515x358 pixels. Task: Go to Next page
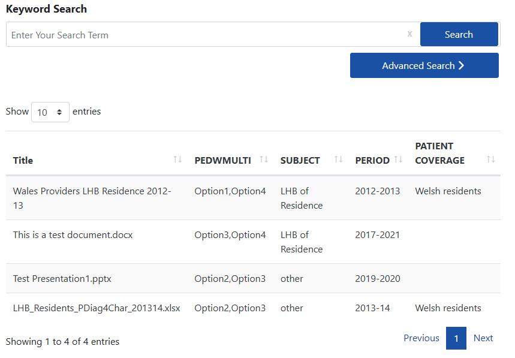click(x=483, y=338)
